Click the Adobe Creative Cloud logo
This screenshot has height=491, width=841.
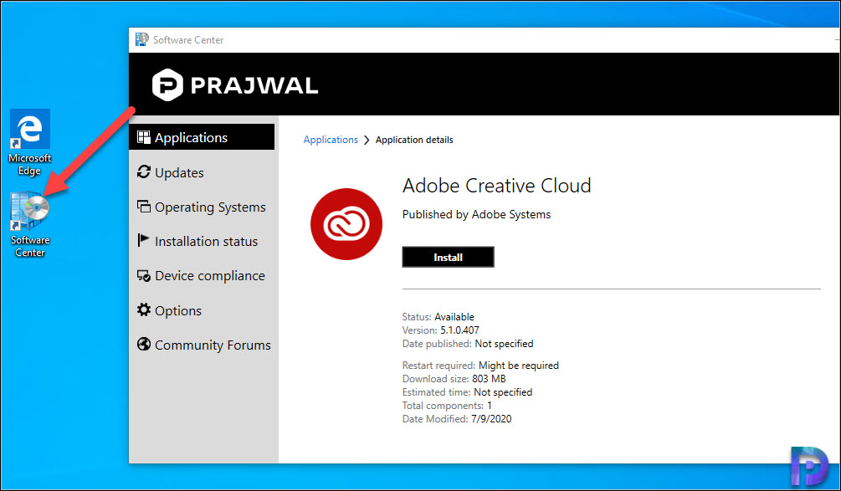(346, 224)
